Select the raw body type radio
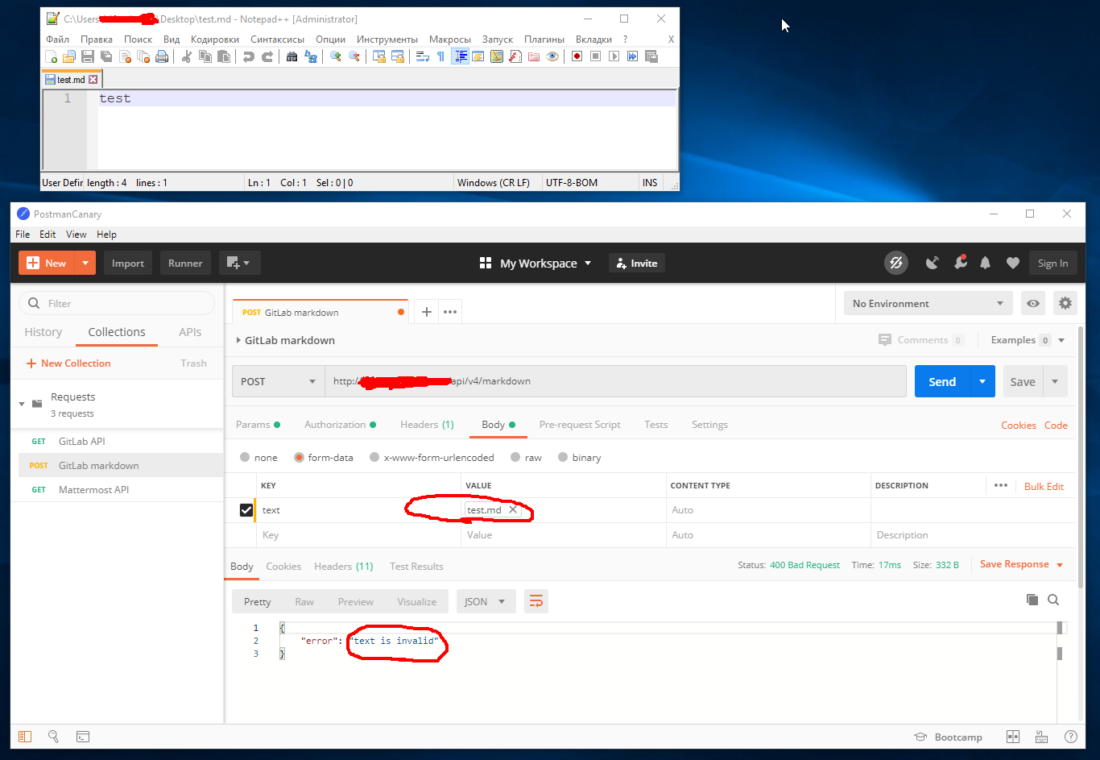1100x760 pixels. pyautogui.click(x=514, y=458)
